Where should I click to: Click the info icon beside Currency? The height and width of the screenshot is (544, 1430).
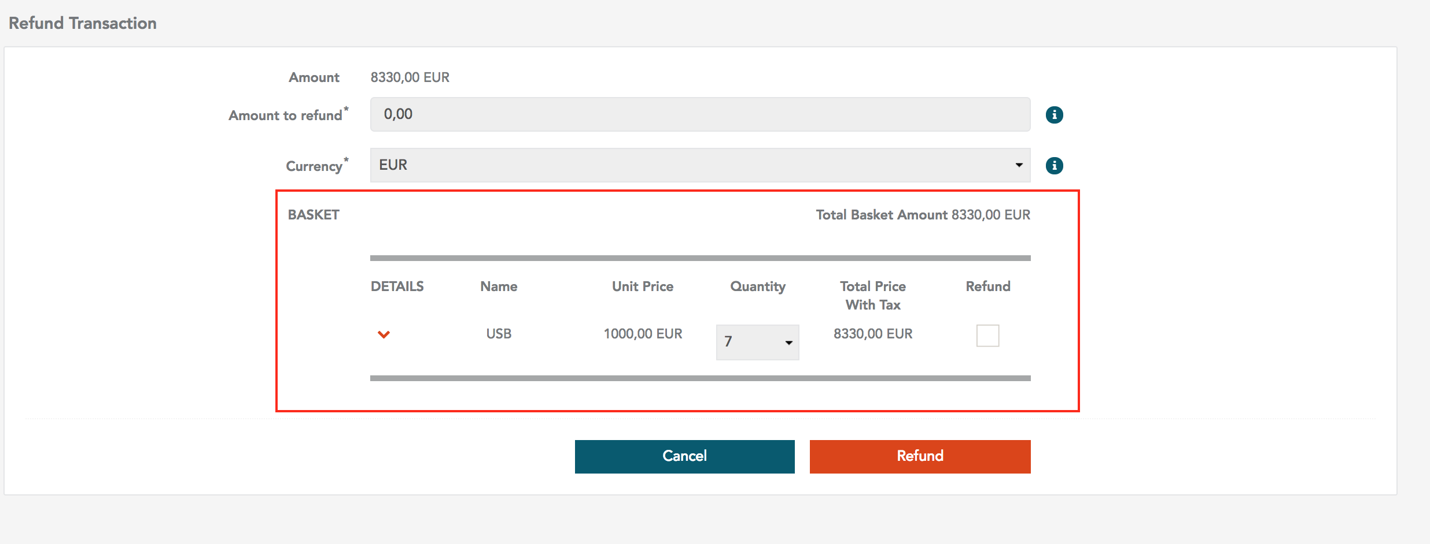pos(1054,166)
